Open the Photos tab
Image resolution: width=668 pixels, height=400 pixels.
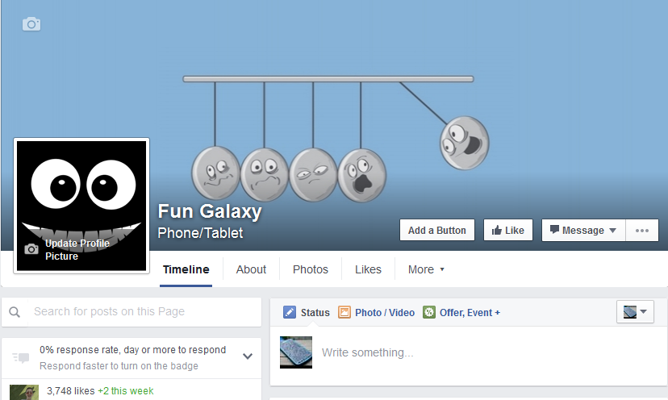(310, 269)
